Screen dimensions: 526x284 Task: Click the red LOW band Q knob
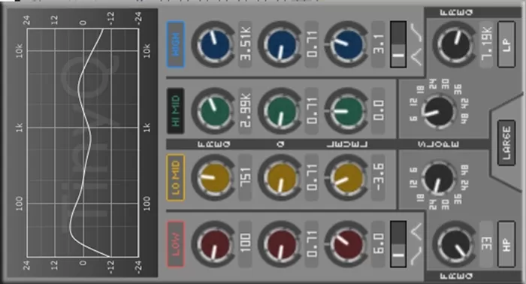point(280,244)
